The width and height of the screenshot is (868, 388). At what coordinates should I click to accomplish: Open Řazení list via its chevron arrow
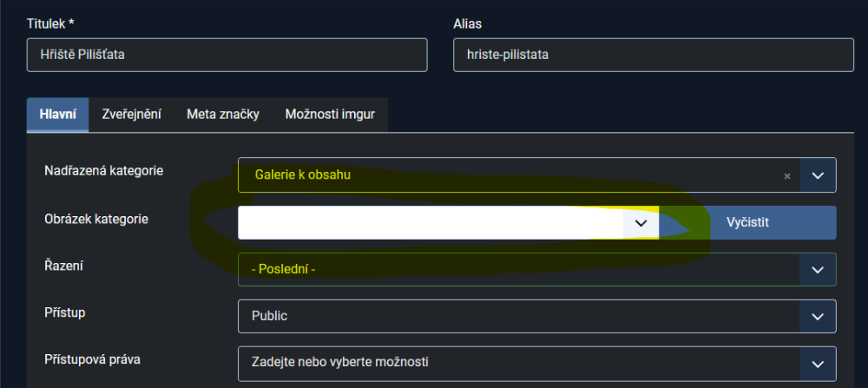coord(818,270)
